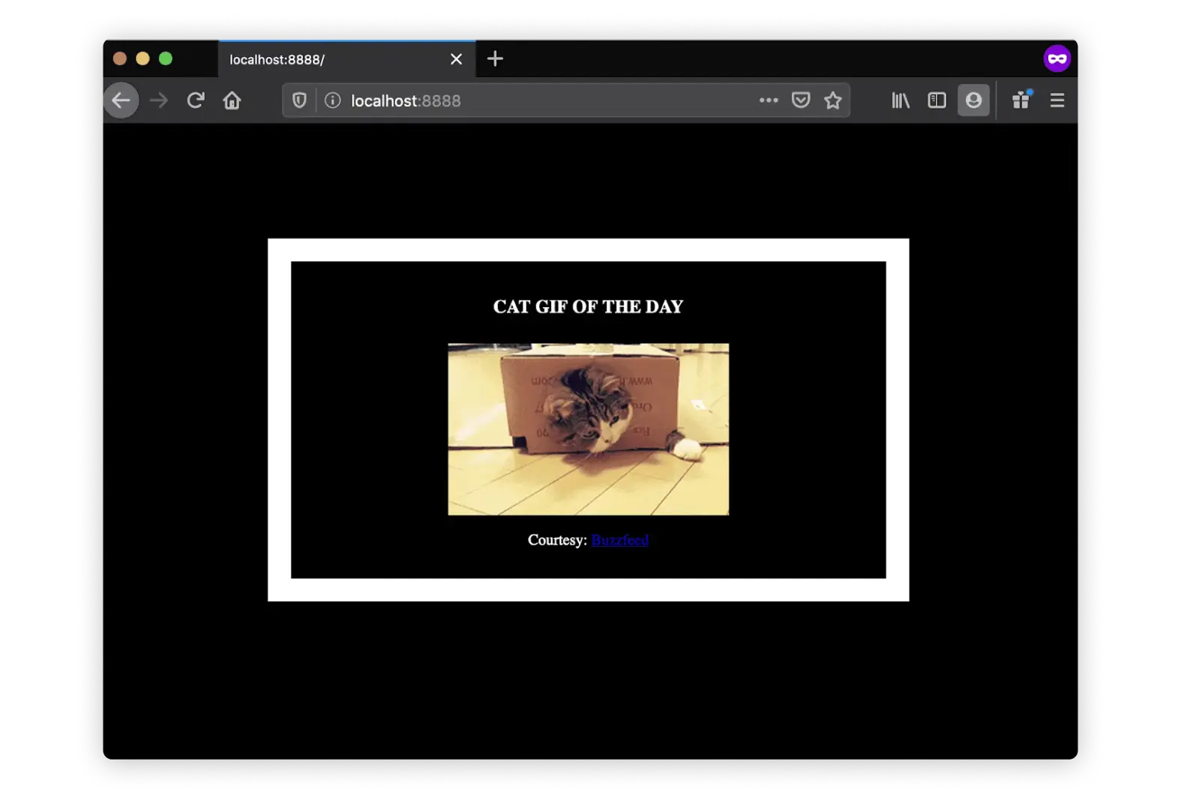The width and height of the screenshot is (1181, 812).
Task: Open the tracking protection shield panel
Action: [x=299, y=100]
